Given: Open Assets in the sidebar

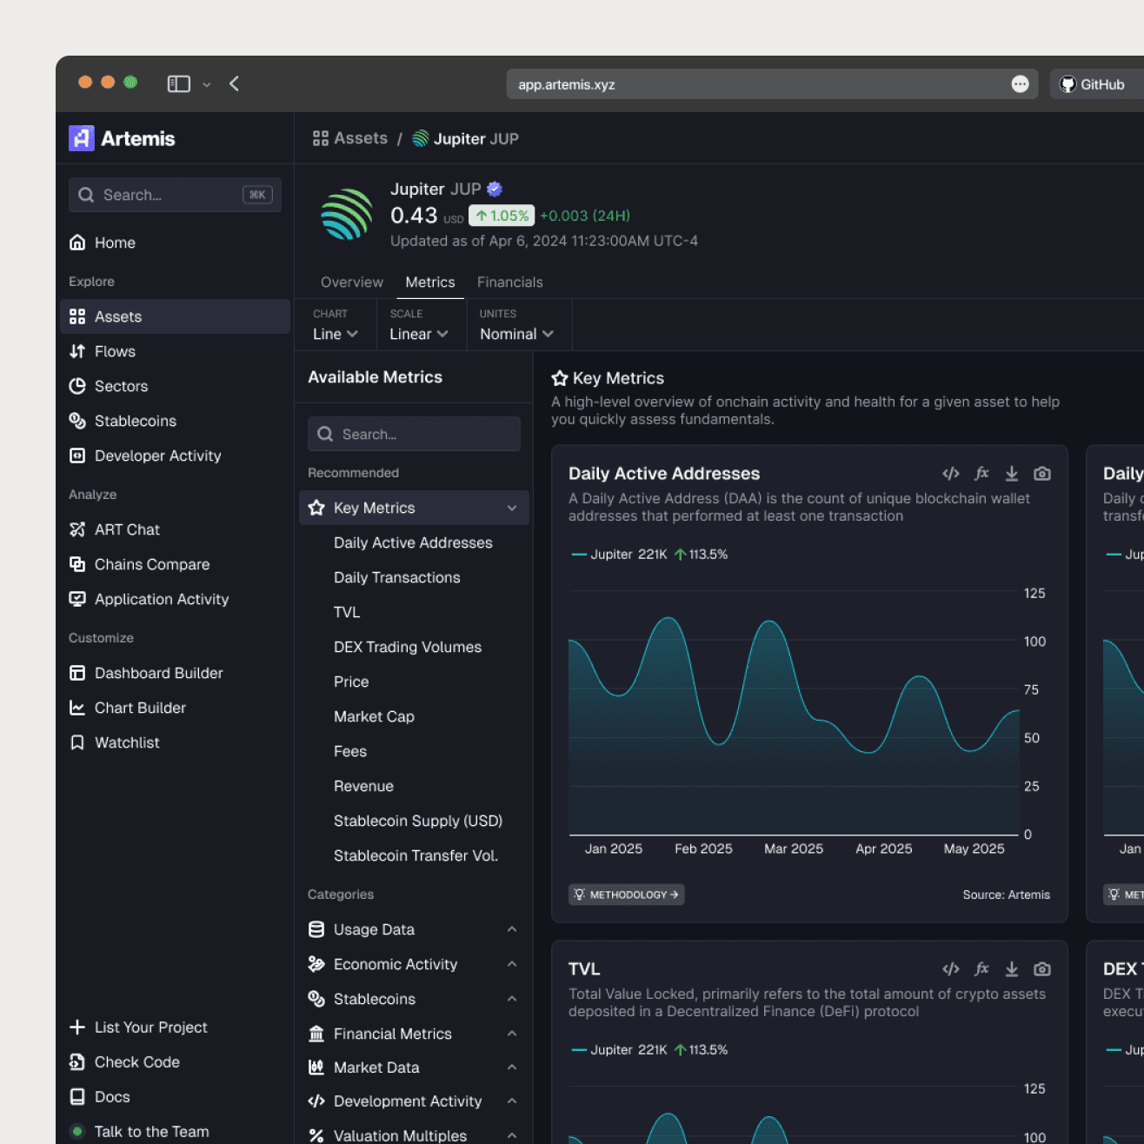Looking at the screenshot, I should tap(175, 316).
